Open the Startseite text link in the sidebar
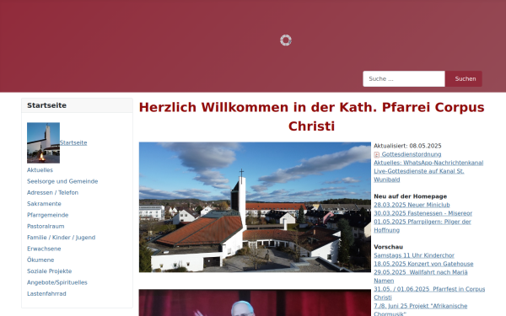 [73, 142]
